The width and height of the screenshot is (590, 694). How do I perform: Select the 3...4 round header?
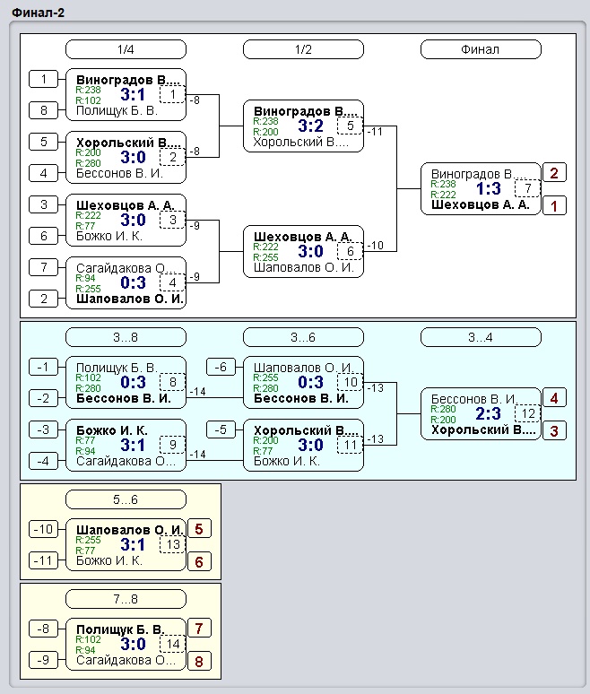coord(481,337)
